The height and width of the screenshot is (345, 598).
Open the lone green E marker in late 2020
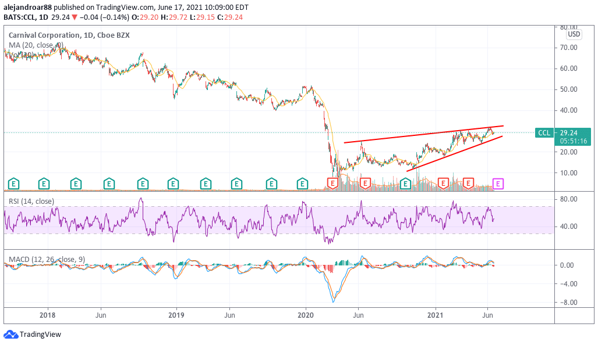click(x=405, y=184)
